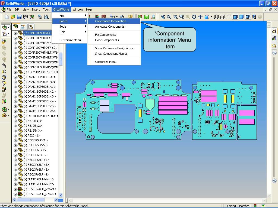Click the Print icon
This screenshot has height=208, width=278.
pyautogui.click(x=40, y=17)
